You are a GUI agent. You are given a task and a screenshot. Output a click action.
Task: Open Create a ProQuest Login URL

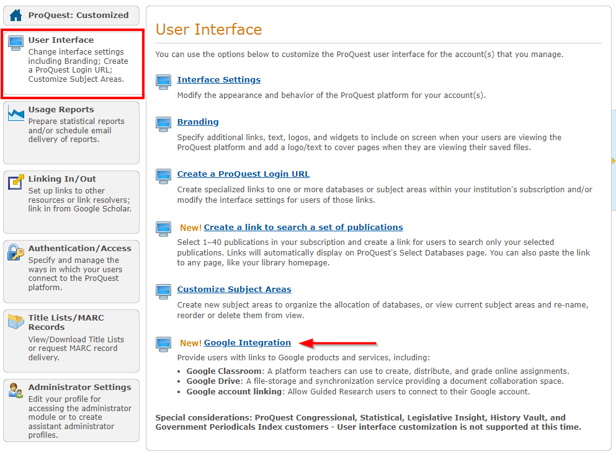[243, 174]
